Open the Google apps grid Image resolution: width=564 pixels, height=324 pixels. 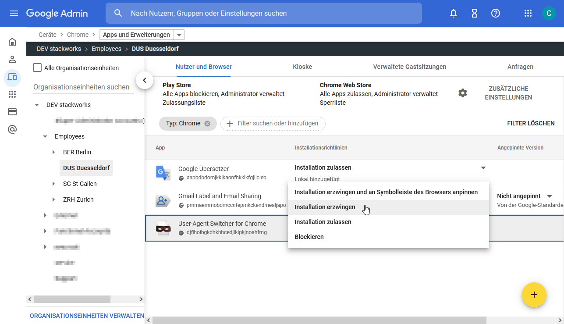coord(528,13)
